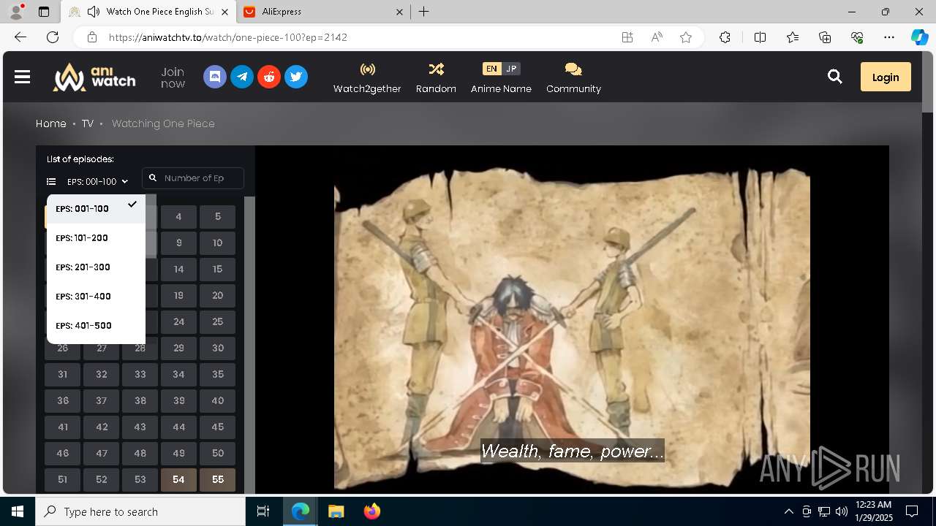Open the Favorites list
The width and height of the screenshot is (936, 526).
point(793,37)
